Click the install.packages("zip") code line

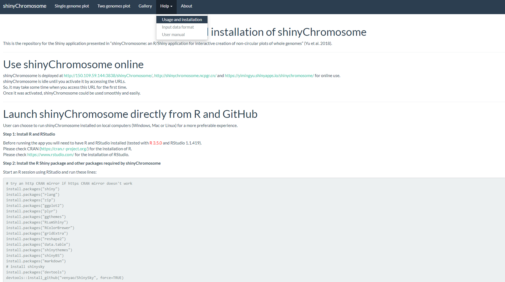31,200
